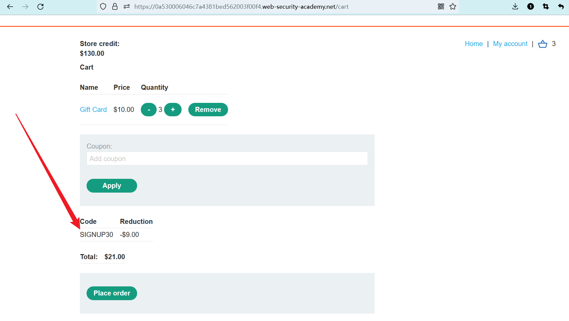Viewport: 569px width, 321px height.
Task: Select the $10.00 Gift Card price
Action: click(124, 110)
